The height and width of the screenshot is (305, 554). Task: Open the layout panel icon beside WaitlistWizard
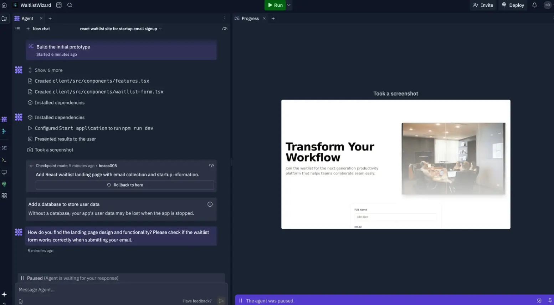tap(59, 5)
